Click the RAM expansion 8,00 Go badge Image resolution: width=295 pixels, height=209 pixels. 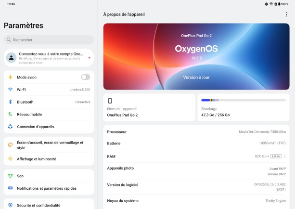pos(276,157)
